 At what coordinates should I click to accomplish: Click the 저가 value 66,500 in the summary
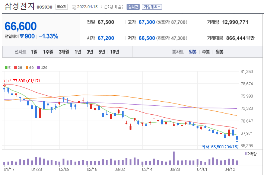(x=147, y=38)
